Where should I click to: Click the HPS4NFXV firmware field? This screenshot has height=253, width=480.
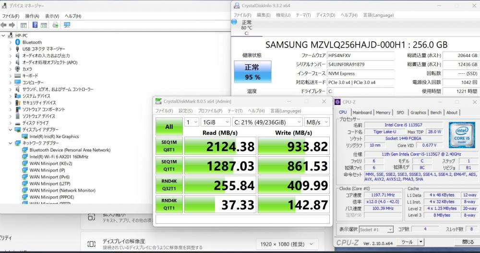pos(360,56)
